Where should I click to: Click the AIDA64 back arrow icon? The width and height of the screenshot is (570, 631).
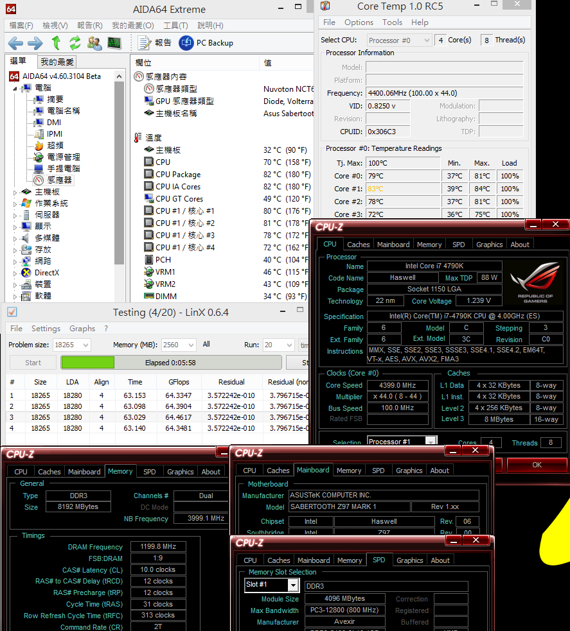coord(15,43)
